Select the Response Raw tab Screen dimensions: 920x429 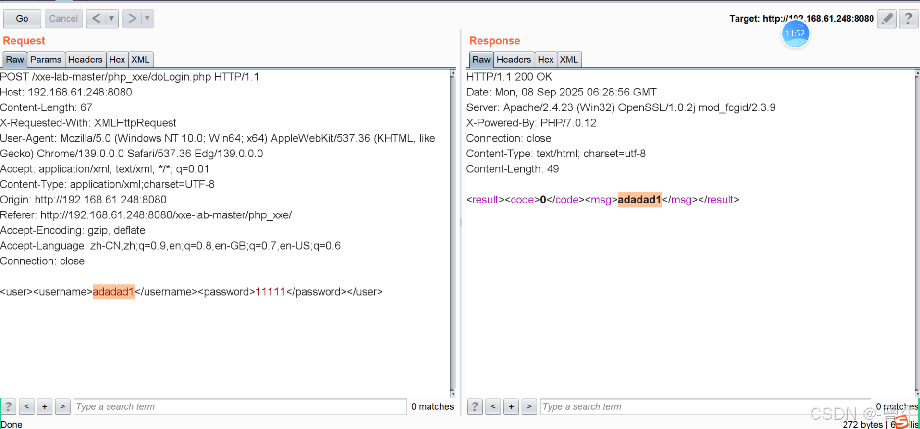pos(481,60)
